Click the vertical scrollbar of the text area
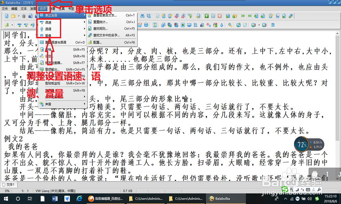Viewport: 341px width, 204px height. point(337,106)
